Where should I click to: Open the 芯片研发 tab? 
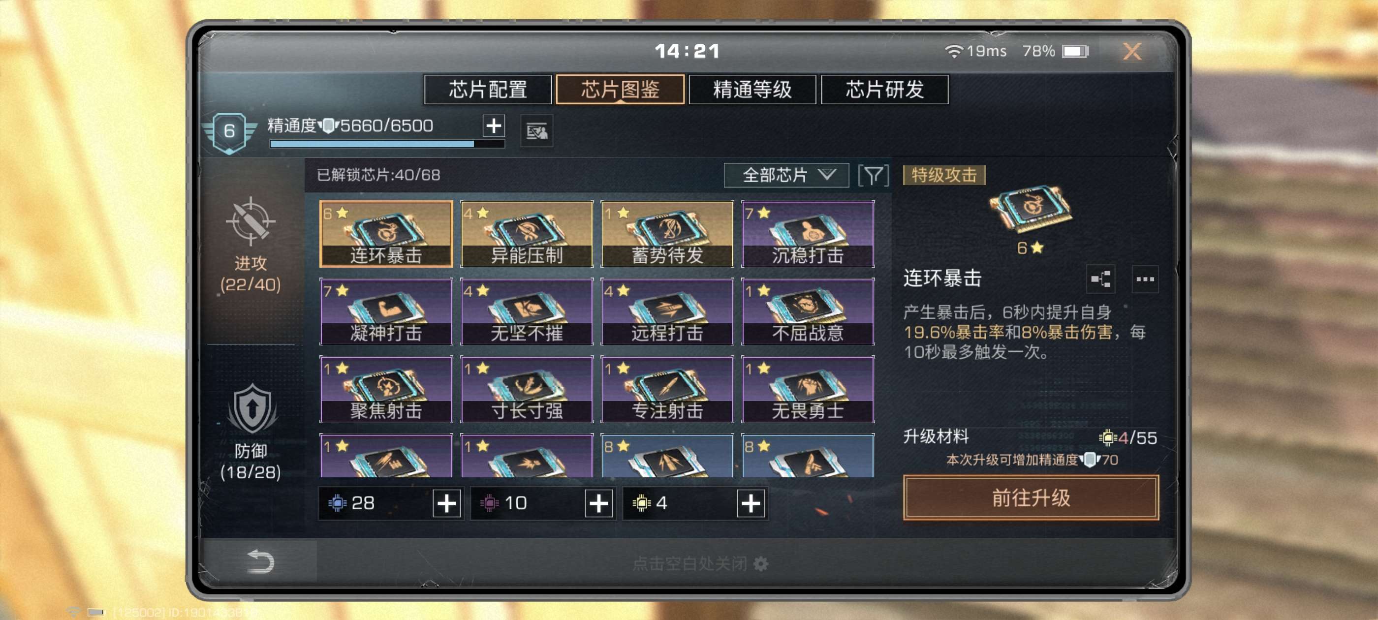[x=884, y=90]
